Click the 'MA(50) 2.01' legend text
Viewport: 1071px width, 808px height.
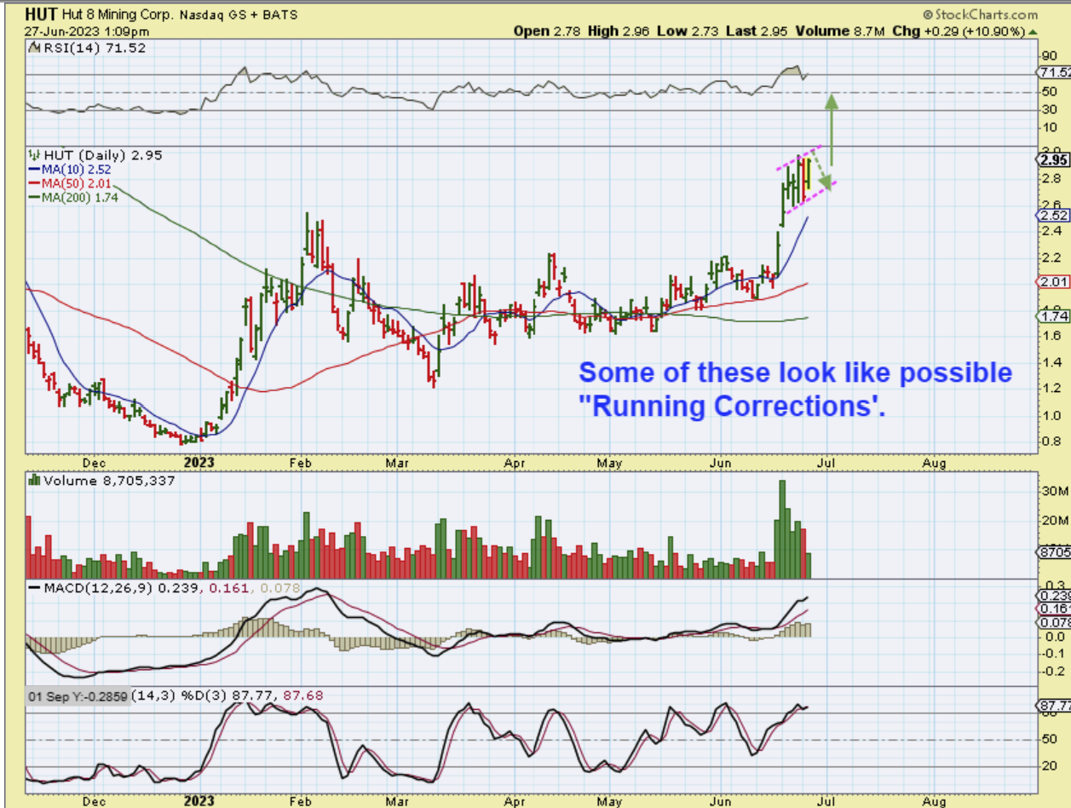coord(78,182)
